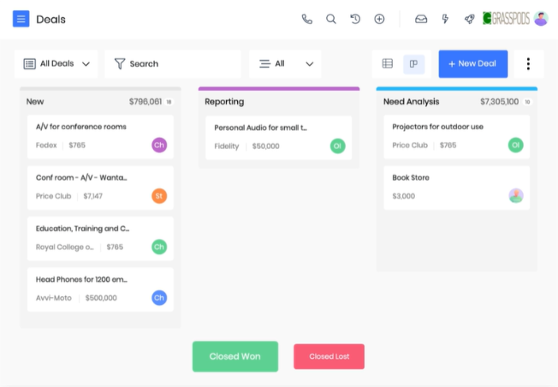The image size is (558, 387).
Task: Open the All filter dropdown
Action: [x=285, y=63]
